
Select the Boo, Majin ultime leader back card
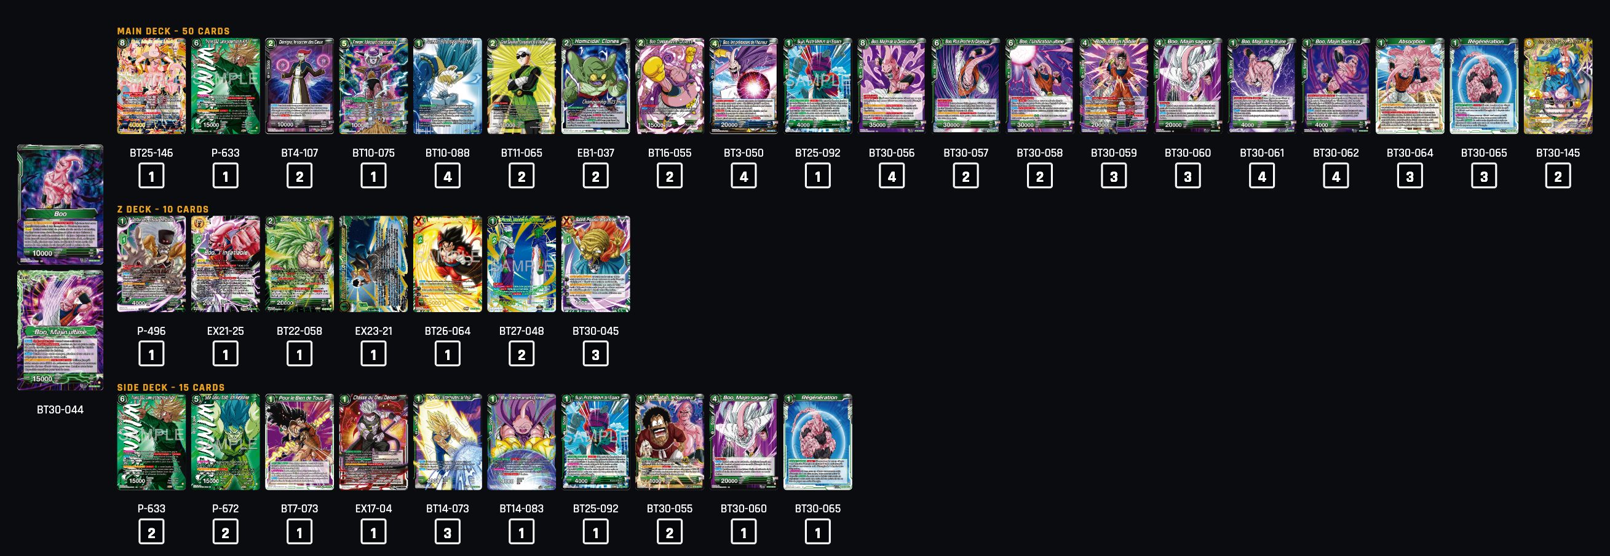click(x=60, y=331)
